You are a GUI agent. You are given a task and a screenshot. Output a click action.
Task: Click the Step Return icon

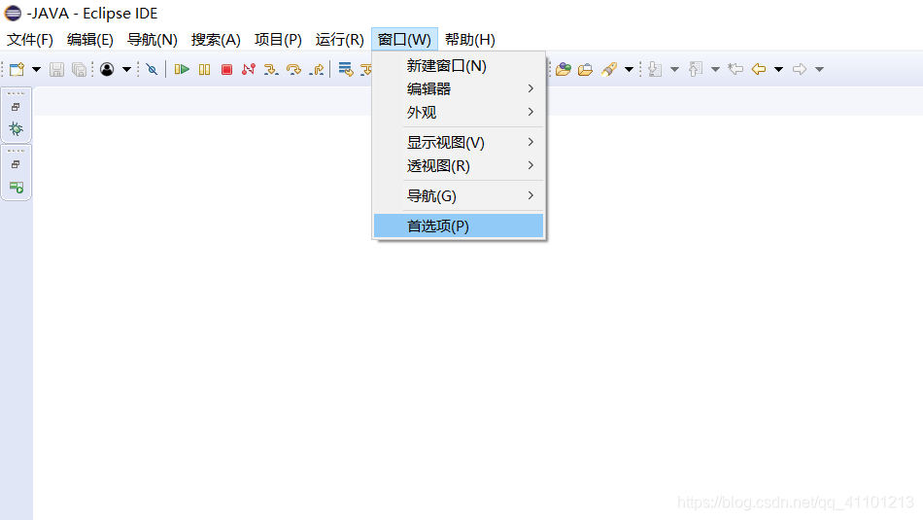(317, 69)
